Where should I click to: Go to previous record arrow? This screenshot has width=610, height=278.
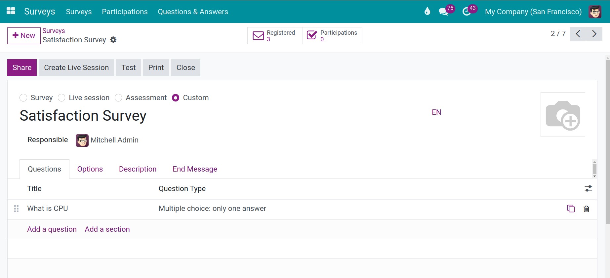coord(578,34)
